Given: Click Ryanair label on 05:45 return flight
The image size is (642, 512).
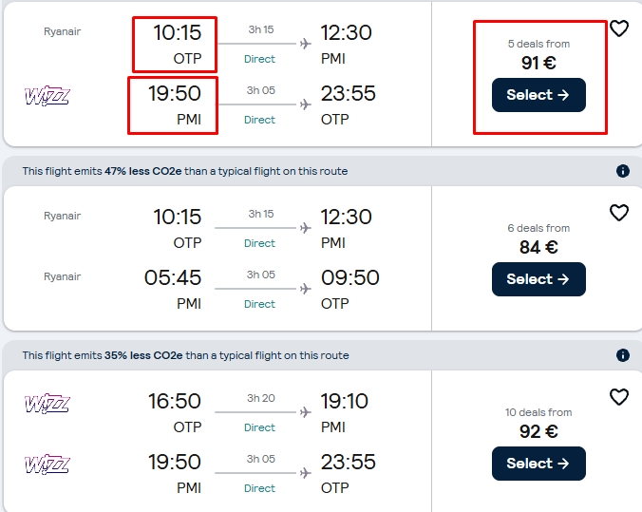Looking at the screenshot, I should (x=63, y=276).
